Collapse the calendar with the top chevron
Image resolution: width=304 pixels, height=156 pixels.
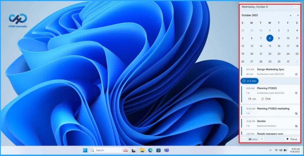[x=296, y=7]
